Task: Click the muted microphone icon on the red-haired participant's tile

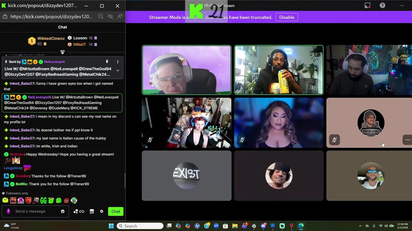Action: pyautogui.click(x=150, y=140)
